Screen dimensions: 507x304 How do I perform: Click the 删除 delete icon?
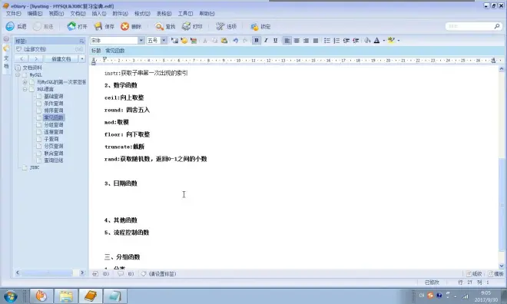124,26
